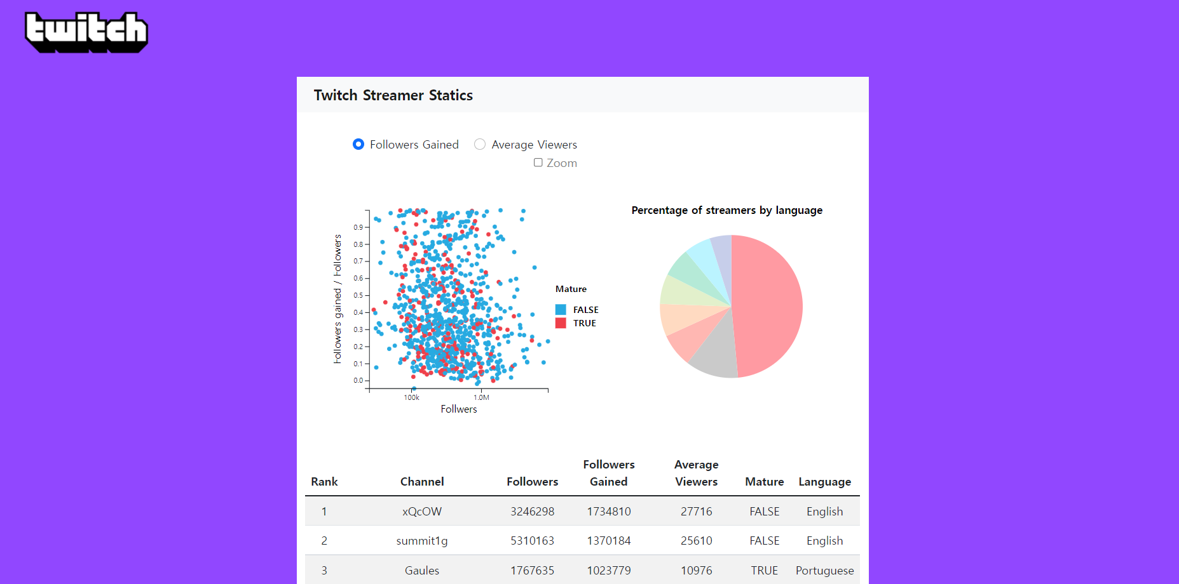Select the summit1g channel row

(x=421, y=540)
